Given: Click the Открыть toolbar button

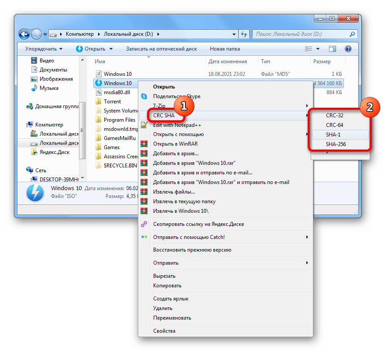Looking at the screenshot, I should (x=91, y=49).
